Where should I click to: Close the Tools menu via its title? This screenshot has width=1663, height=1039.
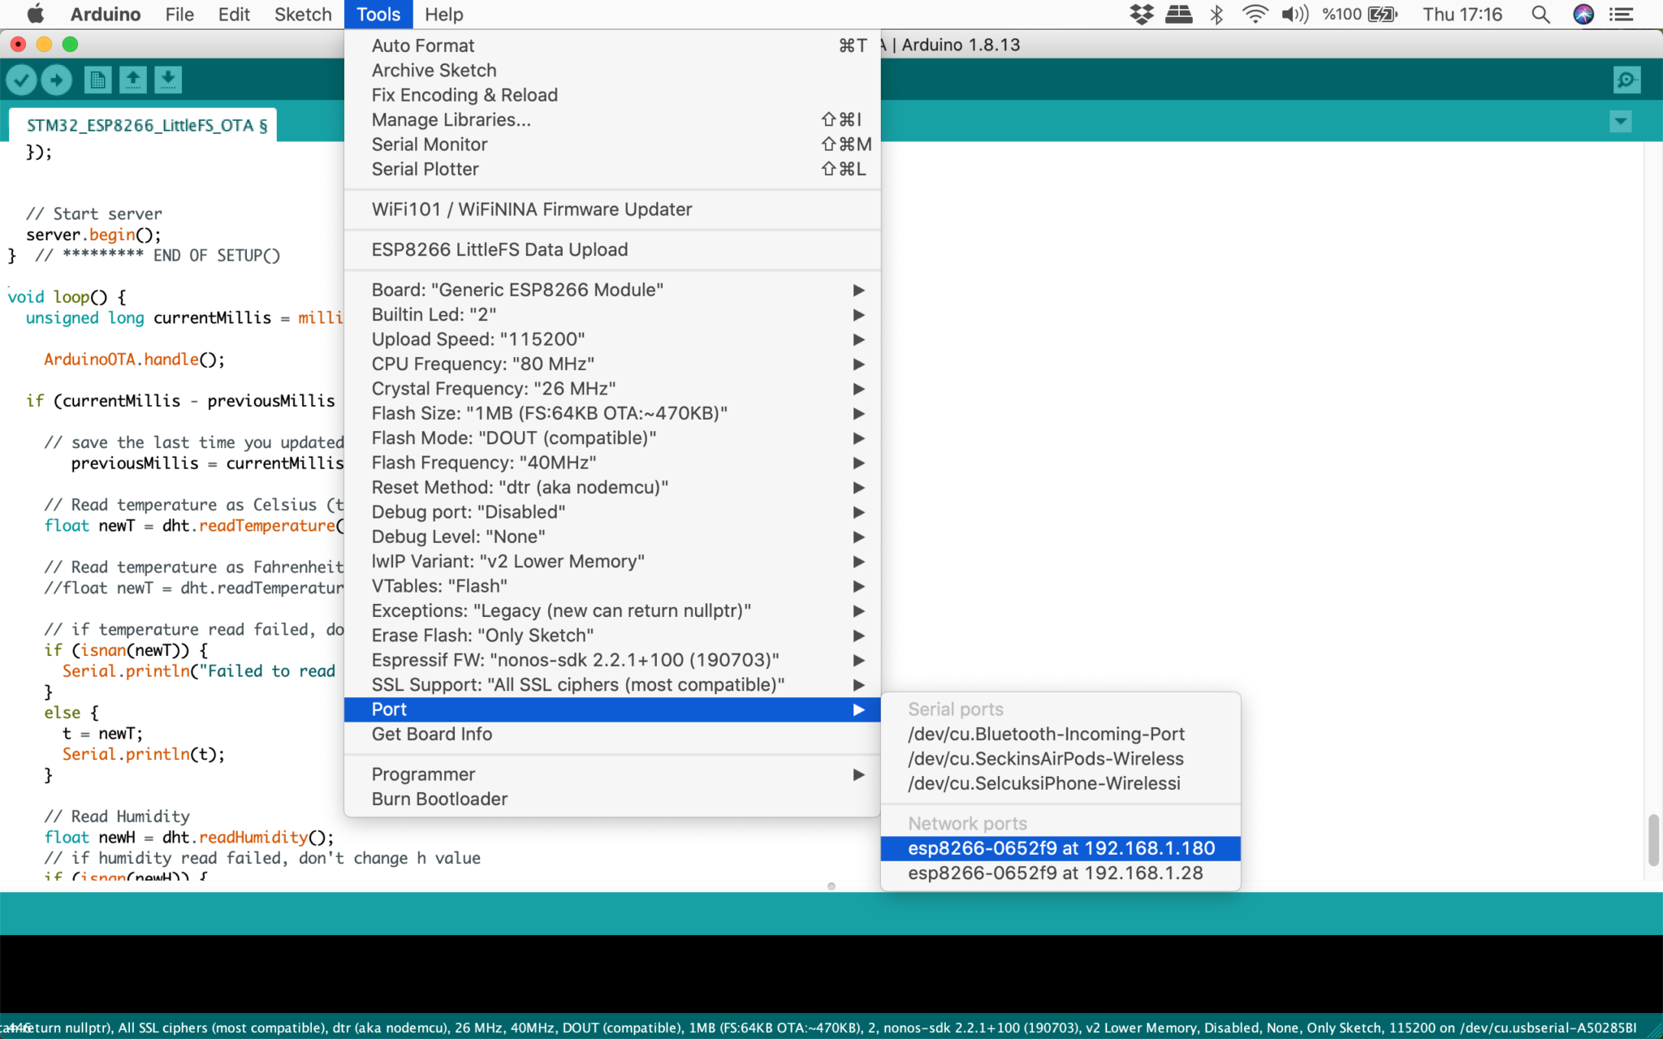pos(378,15)
